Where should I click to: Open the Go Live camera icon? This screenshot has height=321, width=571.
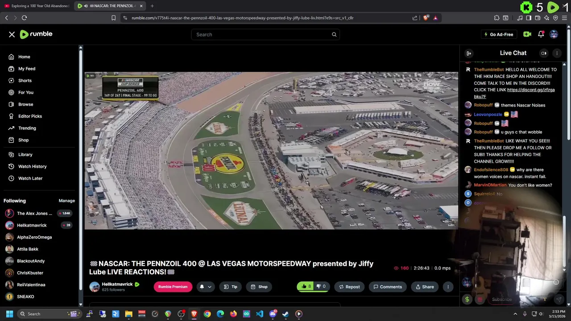[x=527, y=34]
